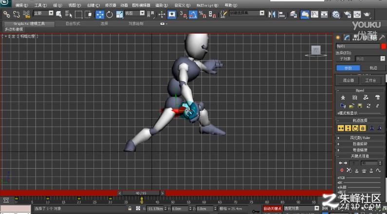The height and width of the screenshot is (214, 387).
Task: Switch to 自由形式 ribbon tab
Action: coord(73,24)
